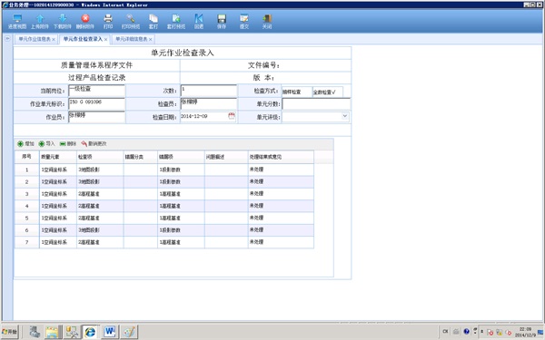
Task: Click the 导入 import button
Action: [46, 143]
